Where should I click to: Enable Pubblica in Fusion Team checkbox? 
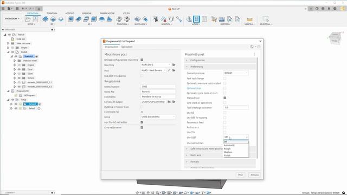click(142, 107)
